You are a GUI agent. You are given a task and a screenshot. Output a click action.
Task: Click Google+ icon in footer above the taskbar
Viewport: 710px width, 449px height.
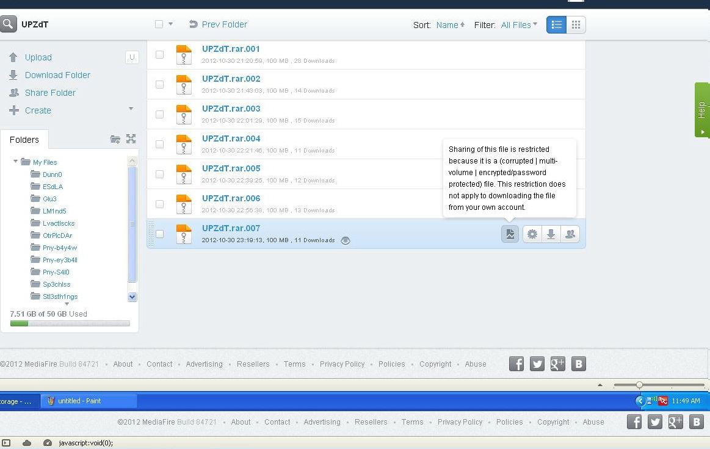(x=558, y=364)
